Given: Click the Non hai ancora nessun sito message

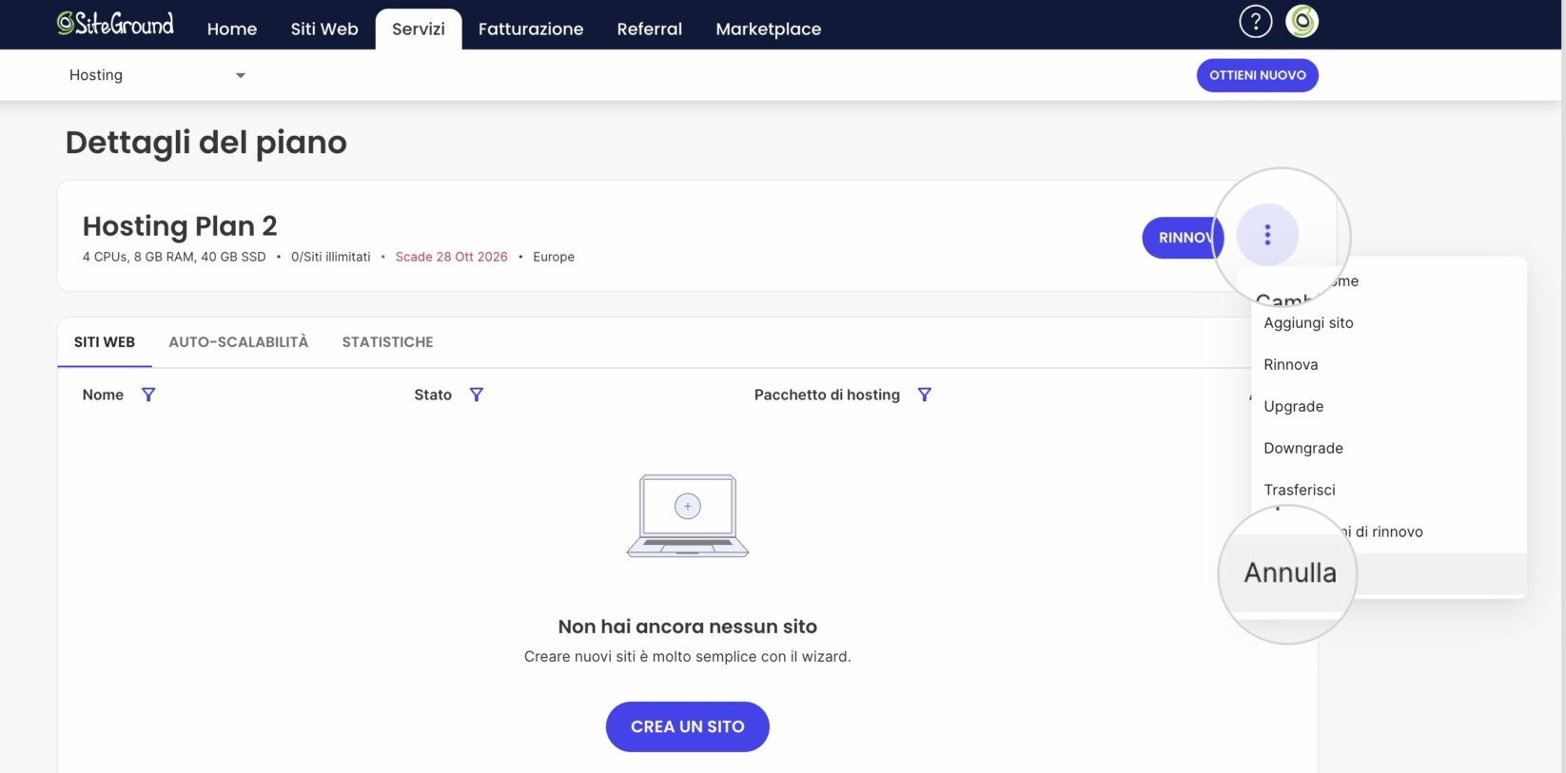Looking at the screenshot, I should (688, 627).
